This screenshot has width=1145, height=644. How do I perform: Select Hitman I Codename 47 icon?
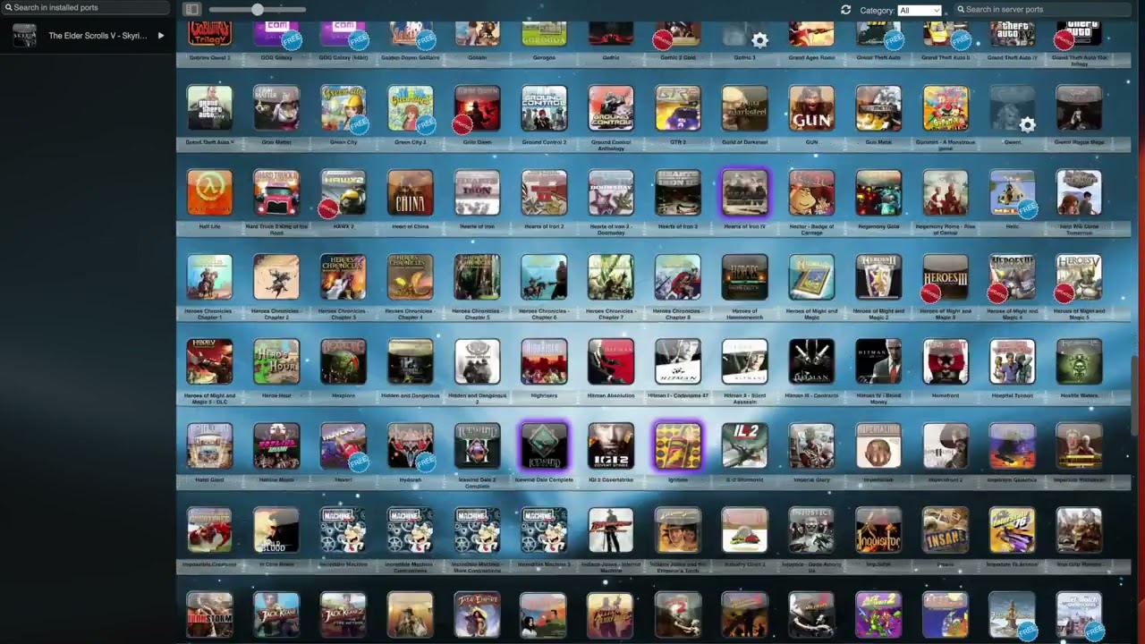tap(678, 360)
